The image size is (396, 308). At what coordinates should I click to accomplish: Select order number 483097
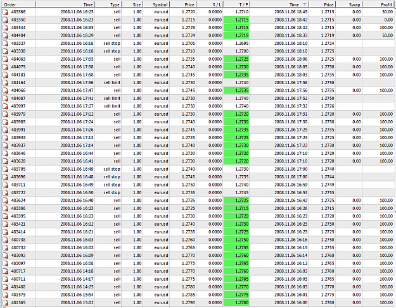pos(18,263)
